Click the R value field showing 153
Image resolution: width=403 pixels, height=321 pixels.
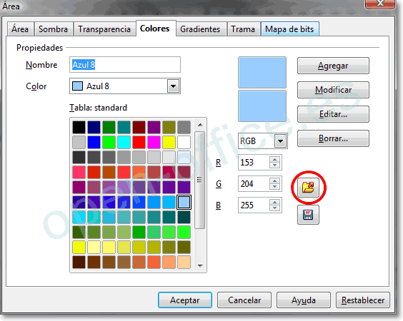[x=254, y=162]
